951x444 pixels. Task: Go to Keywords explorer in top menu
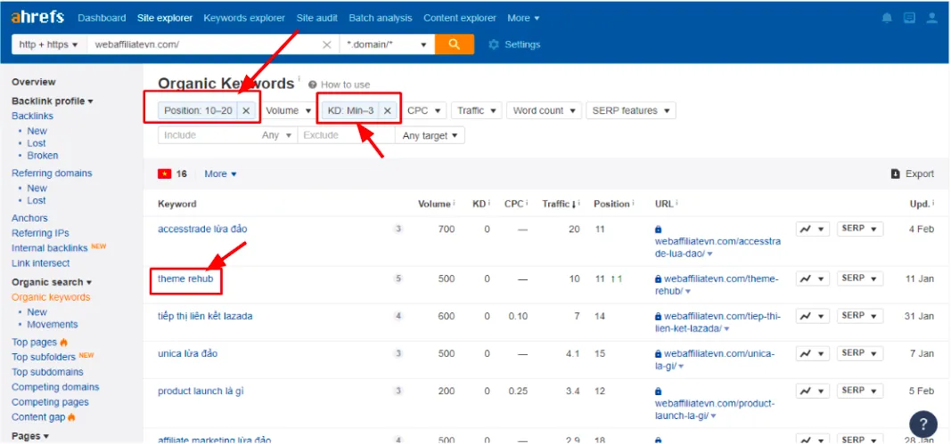click(244, 18)
